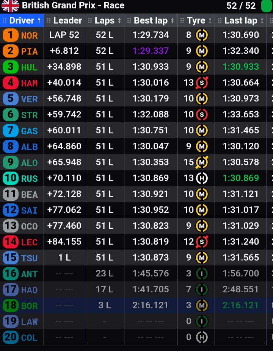
Task: Select position 5 badge for VER
Action: pos(10,98)
